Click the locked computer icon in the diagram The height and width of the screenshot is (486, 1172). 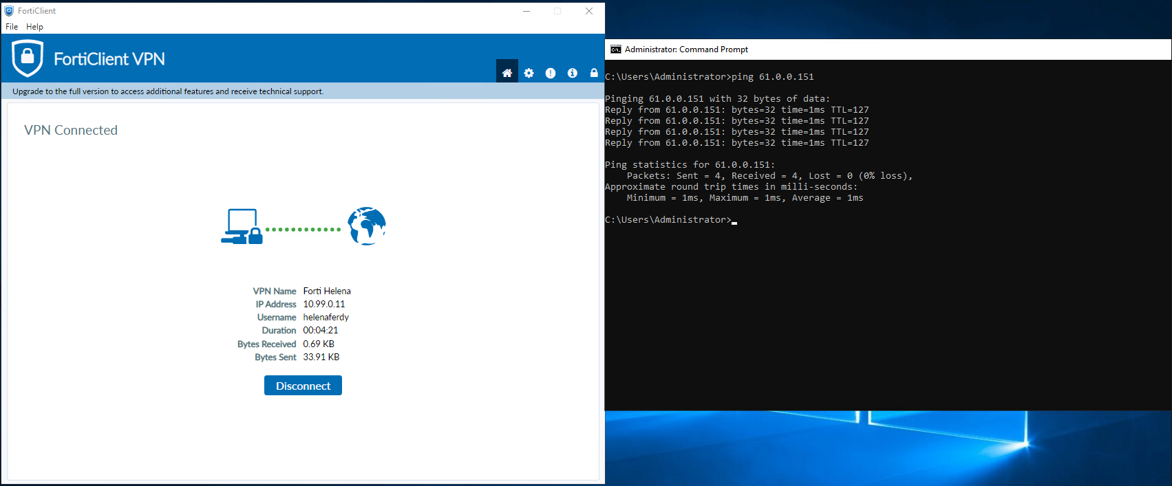coord(242,227)
